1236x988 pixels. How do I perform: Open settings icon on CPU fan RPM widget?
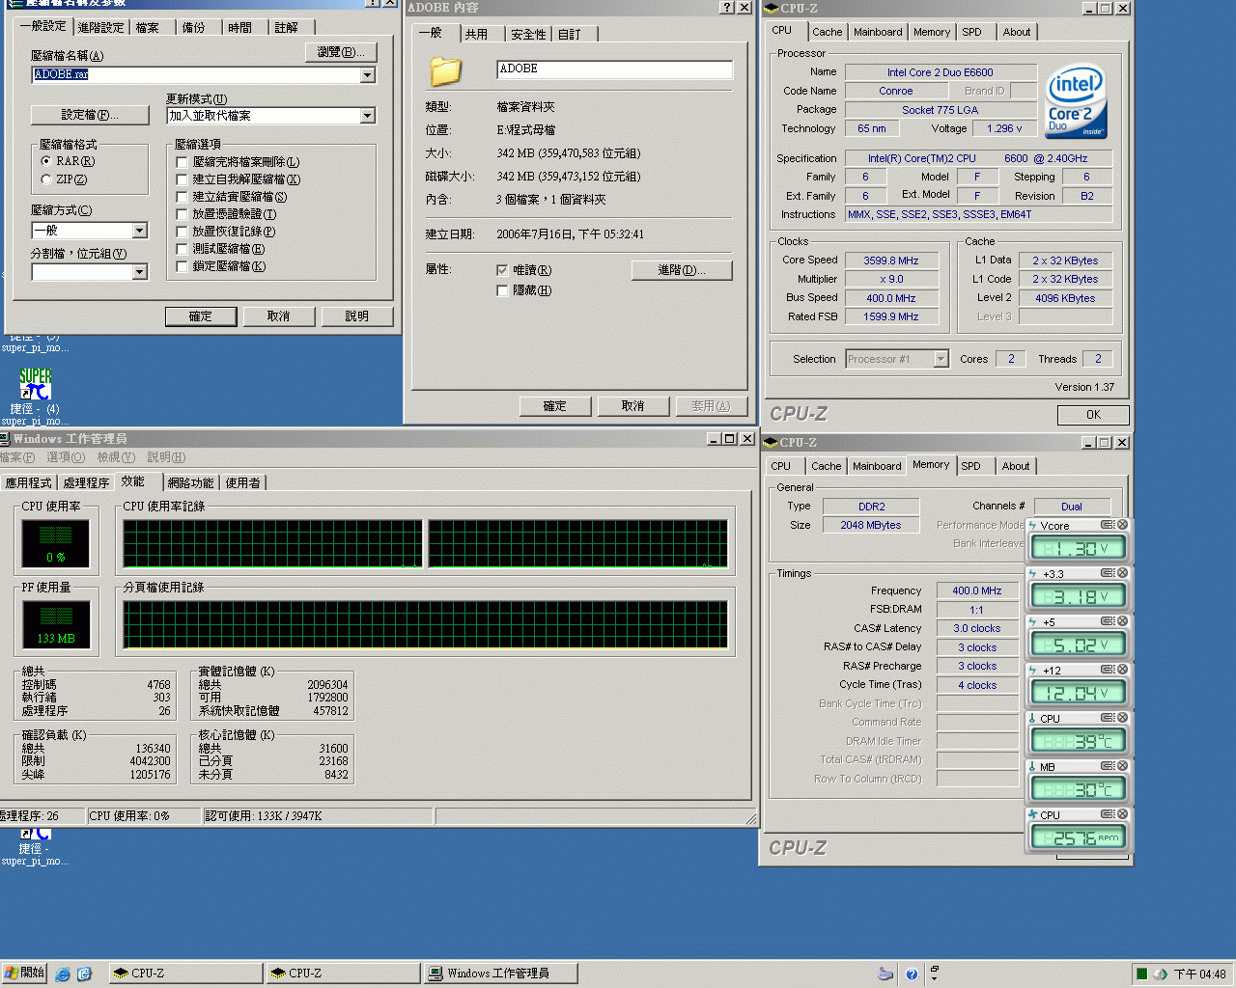1108,814
